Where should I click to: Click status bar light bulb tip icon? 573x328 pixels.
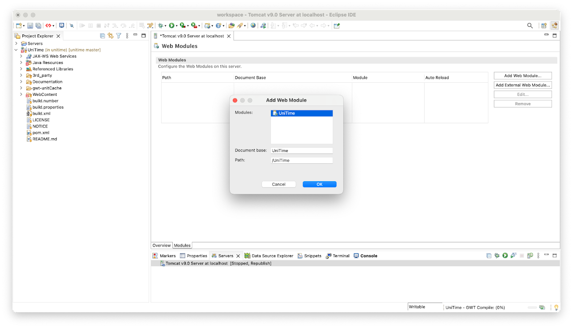pos(556,307)
